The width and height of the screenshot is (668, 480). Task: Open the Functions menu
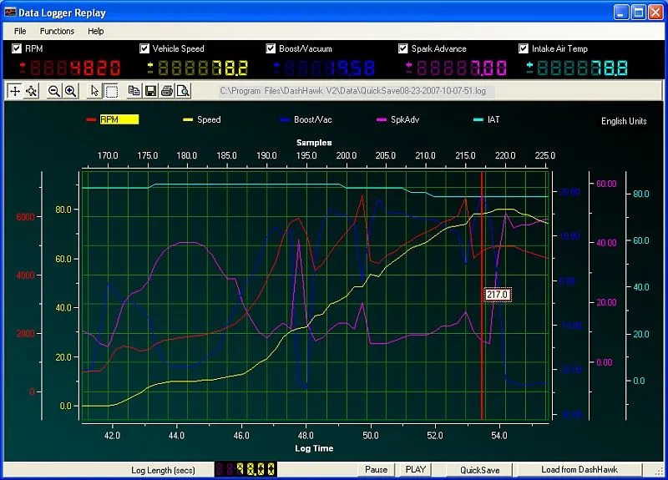(x=57, y=31)
